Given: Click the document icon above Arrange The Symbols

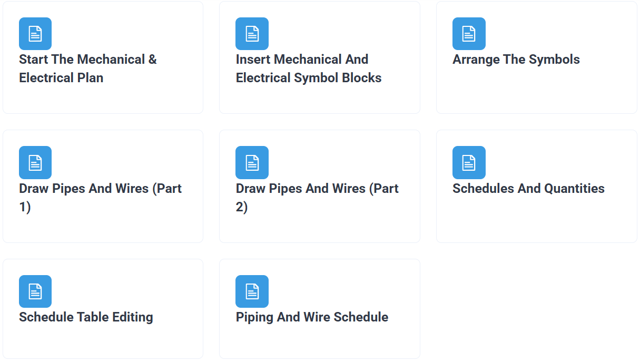Looking at the screenshot, I should click(x=469, y=34).
